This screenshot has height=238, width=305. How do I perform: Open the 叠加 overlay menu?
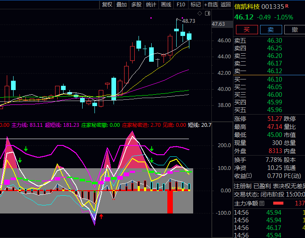click(x=122, y=5)
